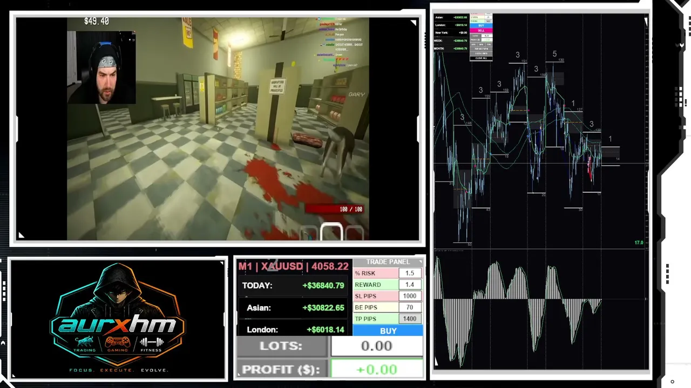Click the SL PIPS value field showing 1000

pyautogui.click(x=410, y=296)
